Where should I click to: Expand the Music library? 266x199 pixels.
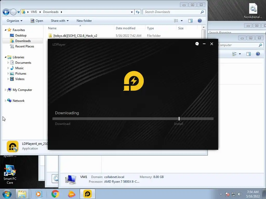pyautogui.click(x=8, y=68)
